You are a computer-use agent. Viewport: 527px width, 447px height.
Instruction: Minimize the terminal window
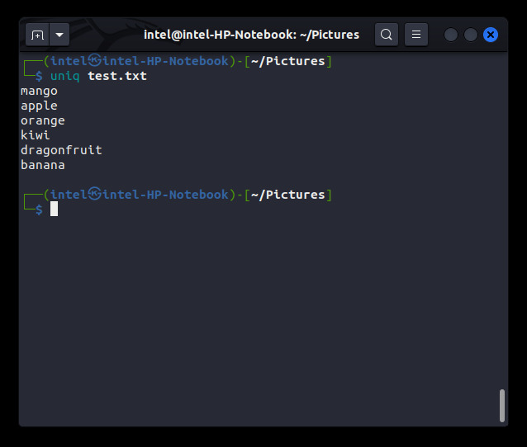pyautogui.click(x=451, y=35)
